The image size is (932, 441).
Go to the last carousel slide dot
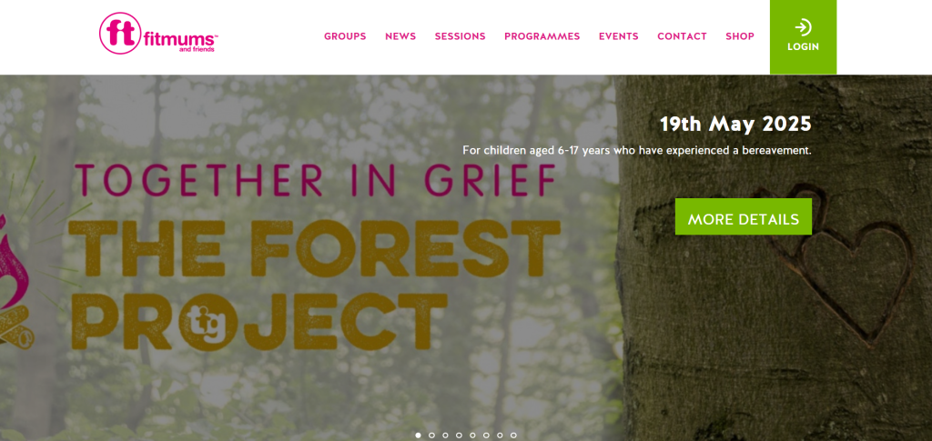click(x=513, y=435)
